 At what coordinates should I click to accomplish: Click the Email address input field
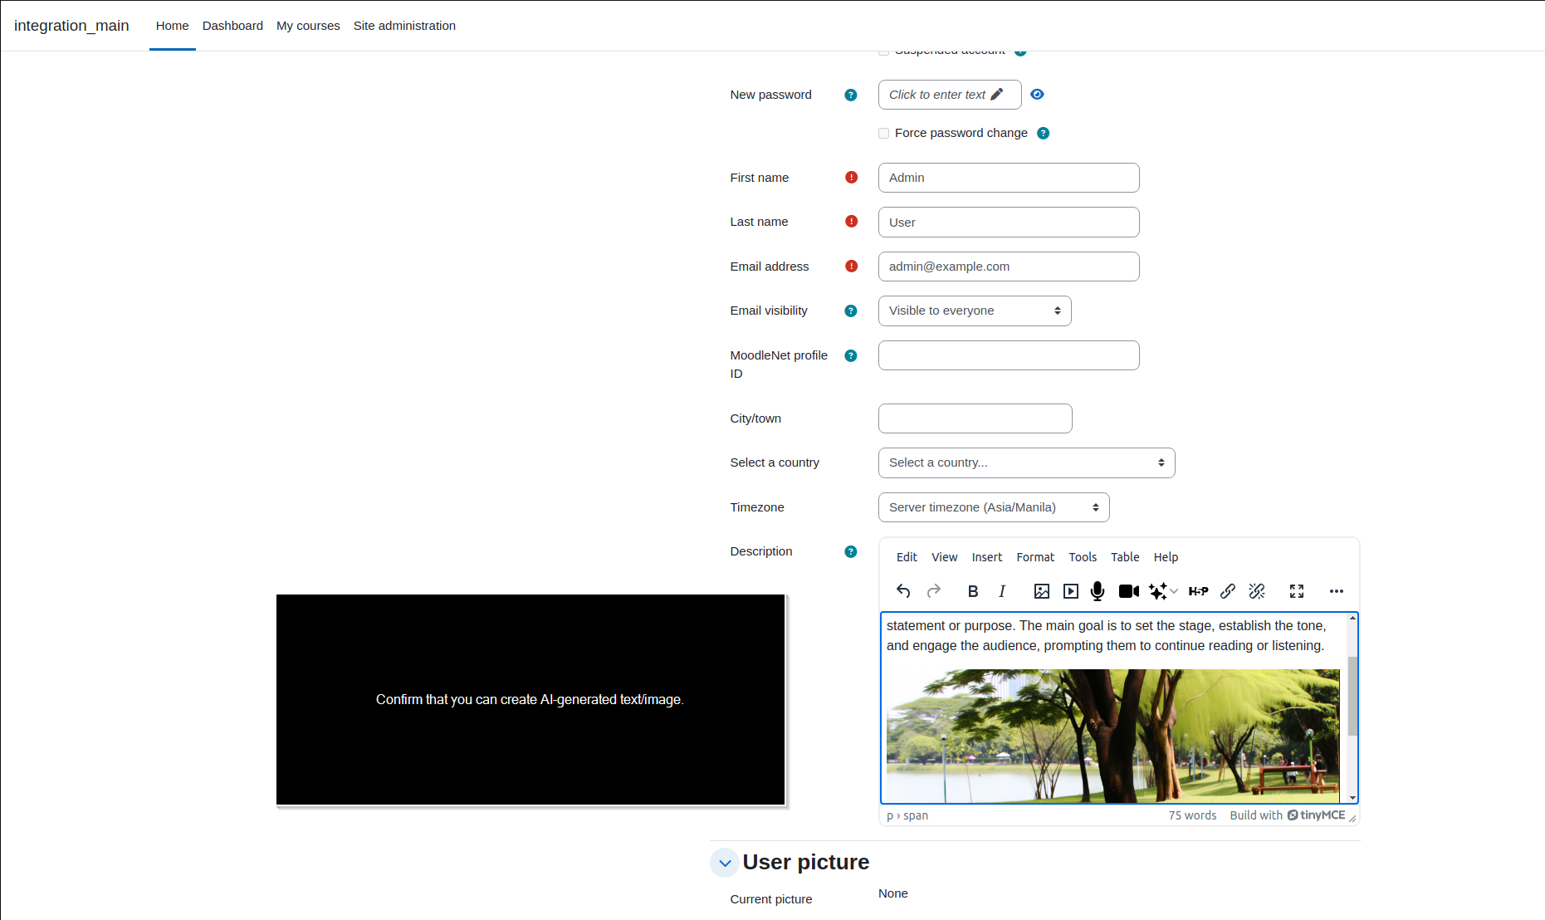pyautogui.click(x=1009, y=267)
